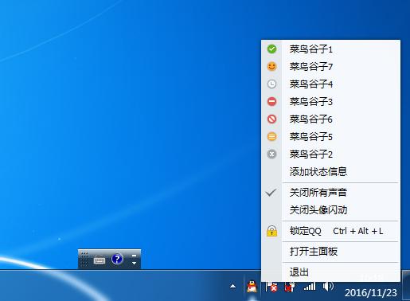Choose 退出 to exit QQ
Viewport: 410px width, 301px height.
pos(330,272)
